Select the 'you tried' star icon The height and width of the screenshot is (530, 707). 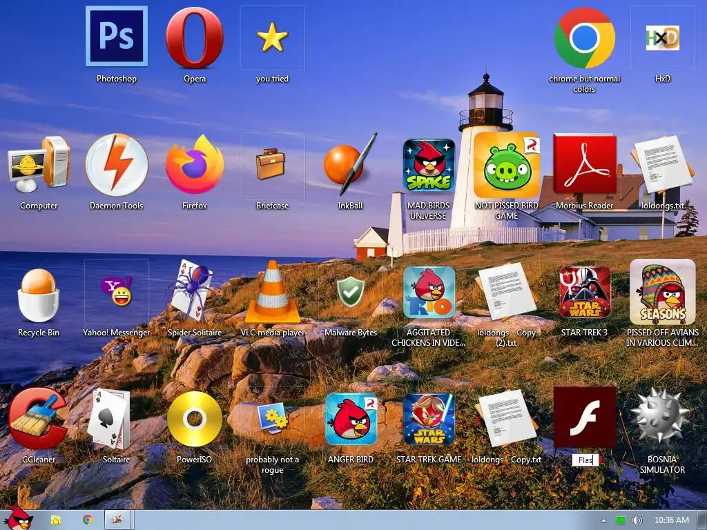[272, 37]
